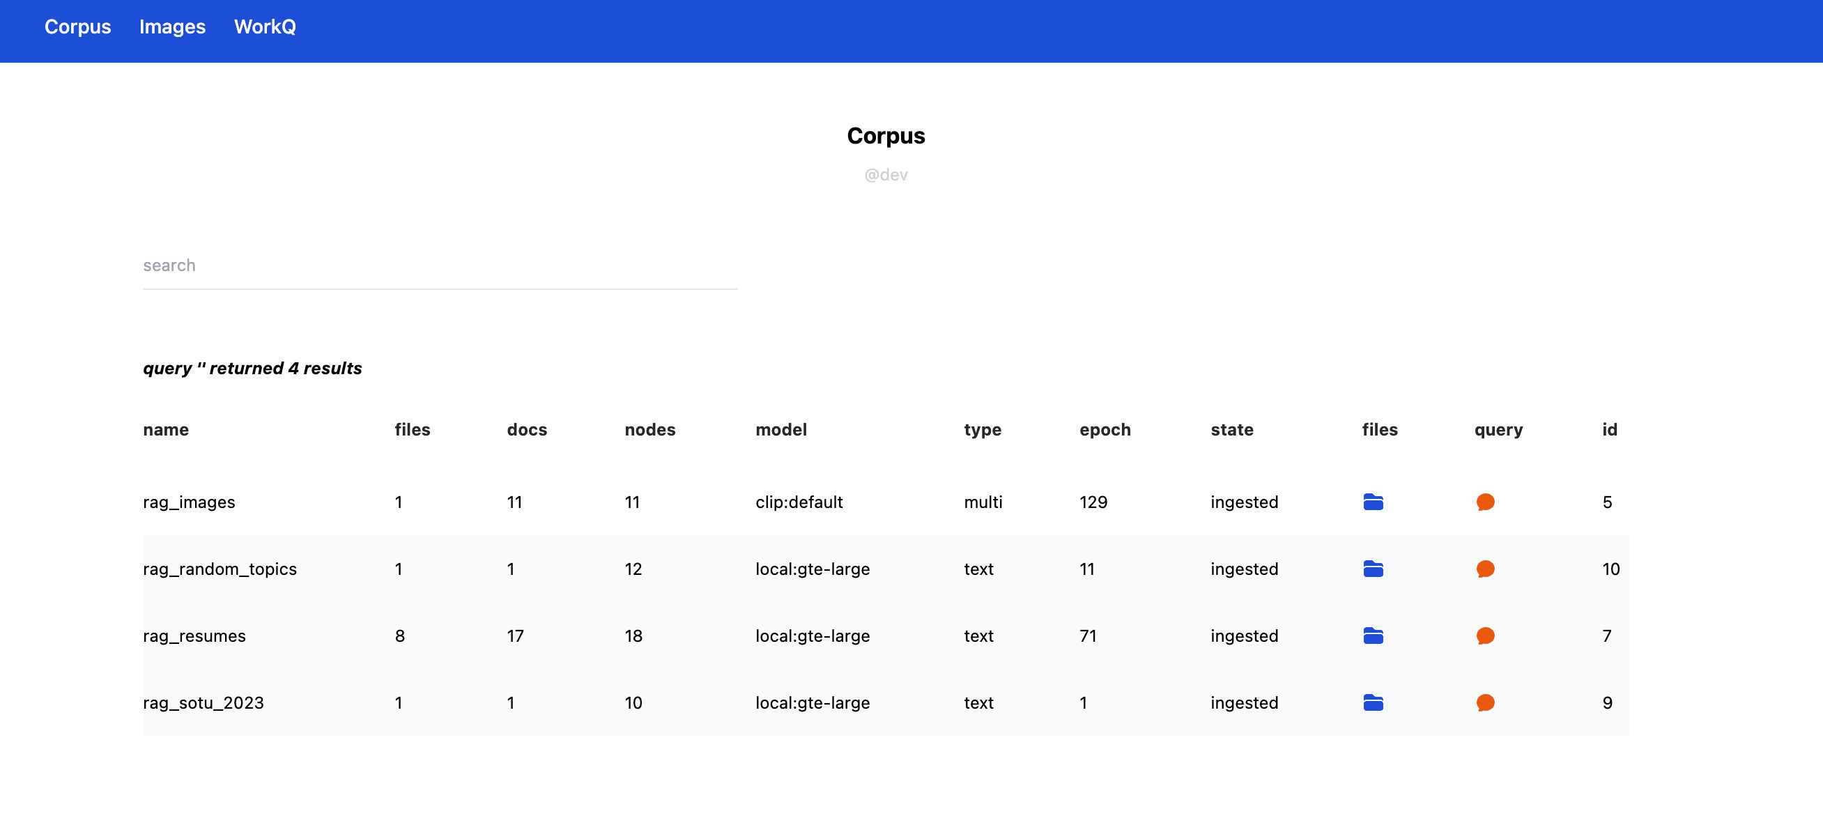
Task: Select the rag_sotu_2023 corpus name
Action: click(x=202, y=703)
